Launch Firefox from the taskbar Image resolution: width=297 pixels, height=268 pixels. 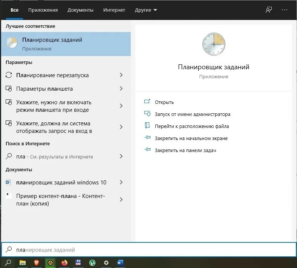click(x=64, y=263)
